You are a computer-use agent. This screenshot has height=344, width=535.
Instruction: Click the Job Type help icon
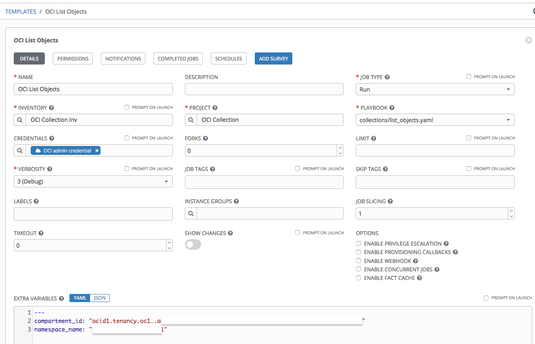pos(387,77)
